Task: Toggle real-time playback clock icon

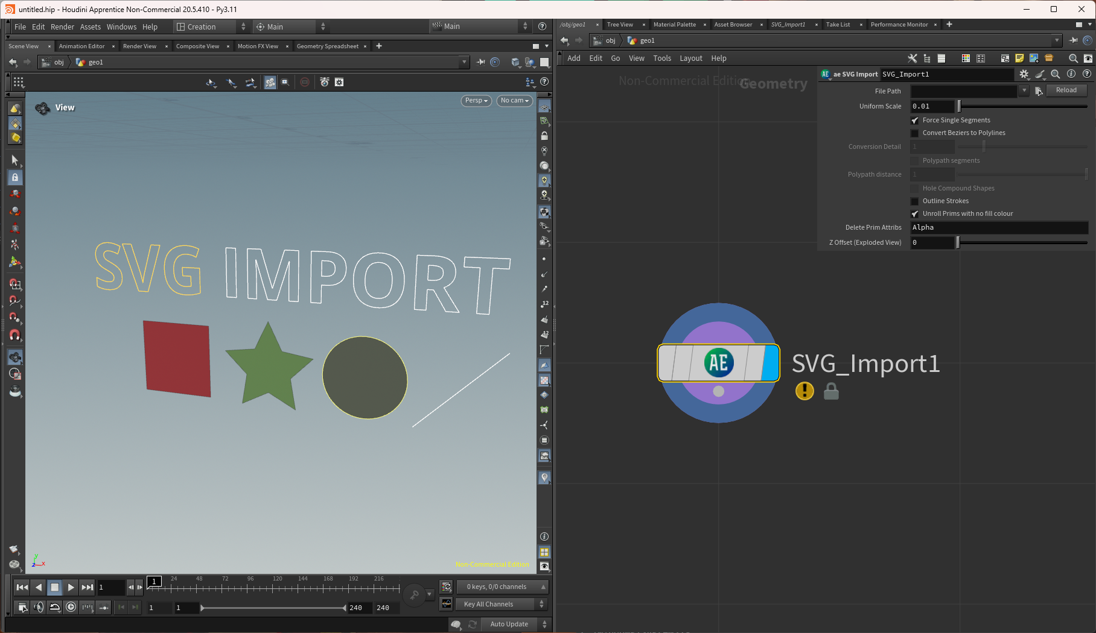Action: point(71,607)
